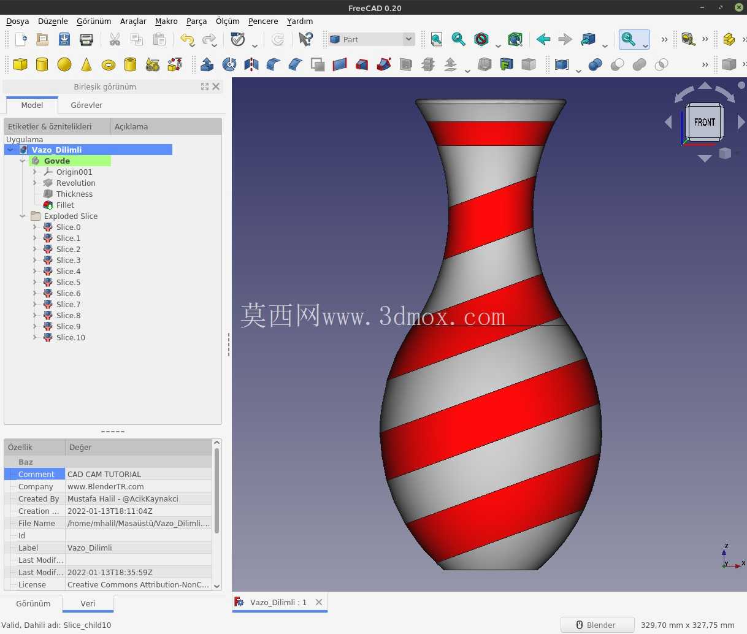Add a Sphere primitive shape
The image size is (747, 634).
(x=64, y=64)
